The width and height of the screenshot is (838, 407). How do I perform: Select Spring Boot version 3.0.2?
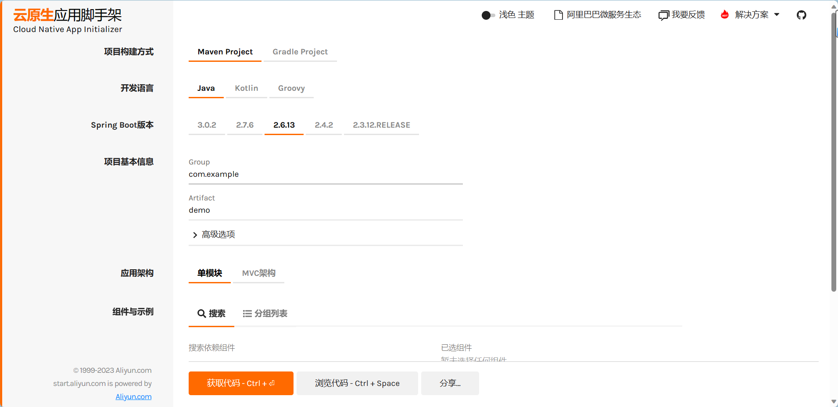coord(207,125)
